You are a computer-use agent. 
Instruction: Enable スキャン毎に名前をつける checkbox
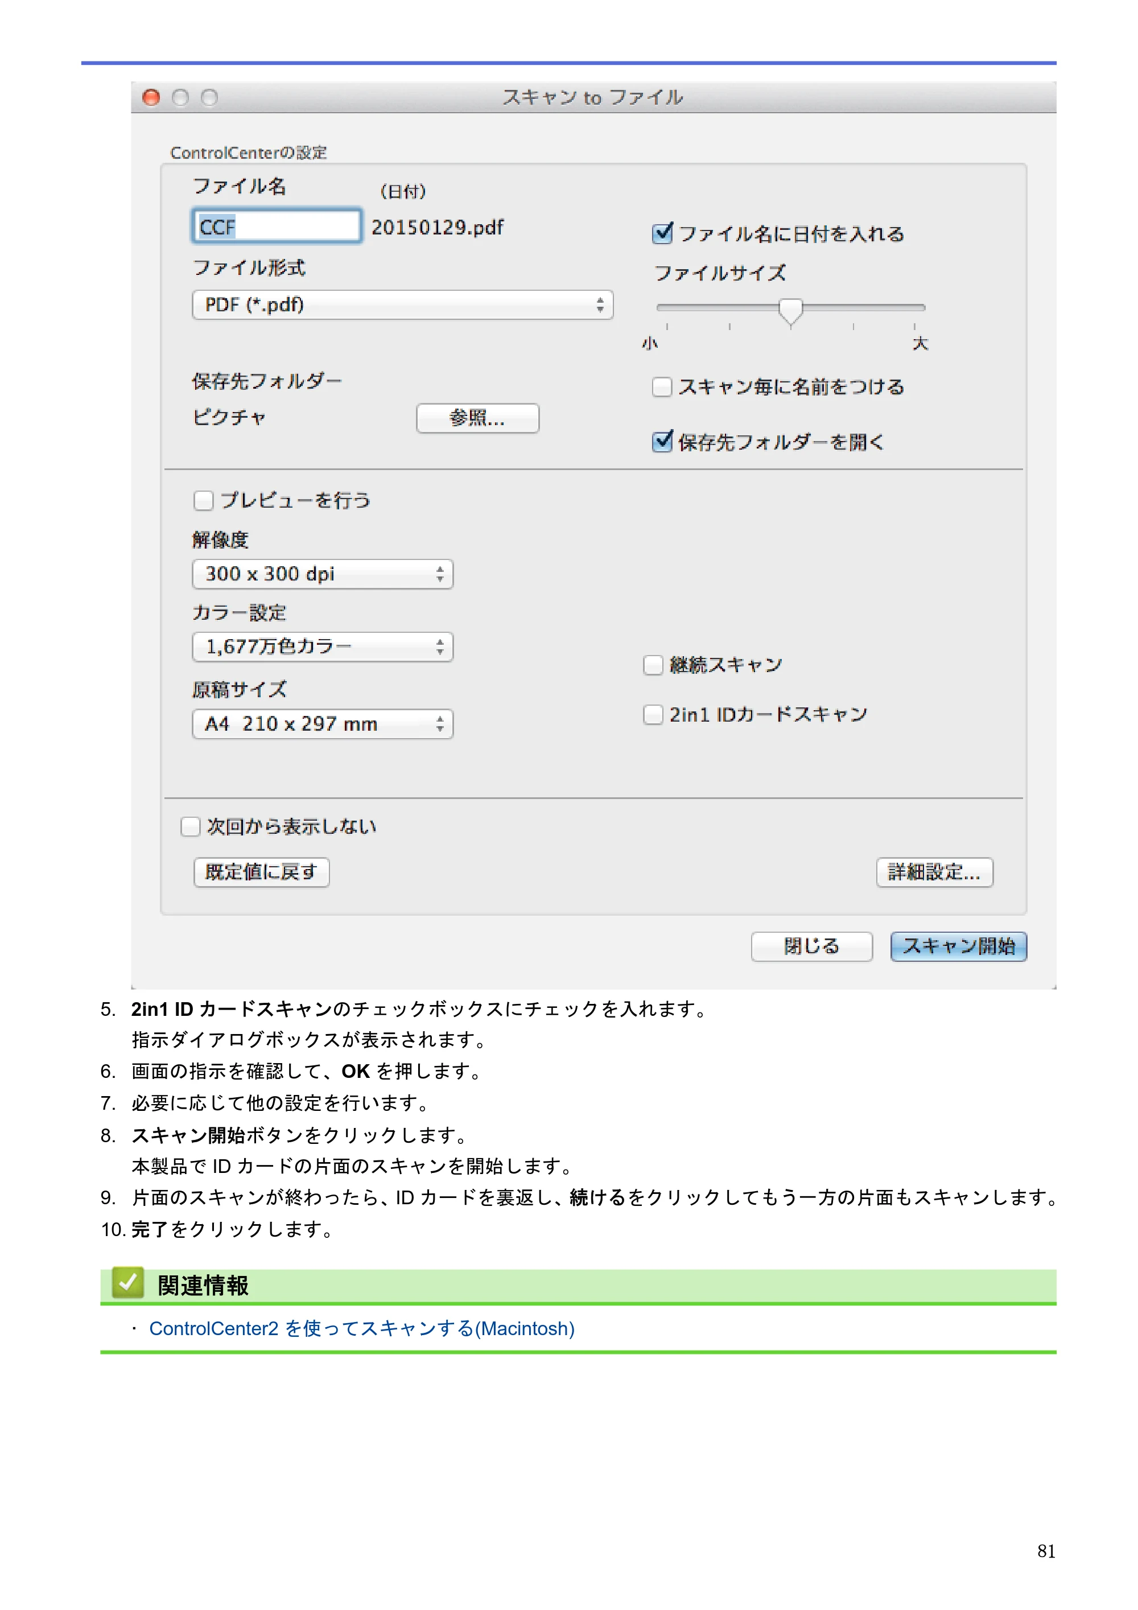(x=662, y=387)
